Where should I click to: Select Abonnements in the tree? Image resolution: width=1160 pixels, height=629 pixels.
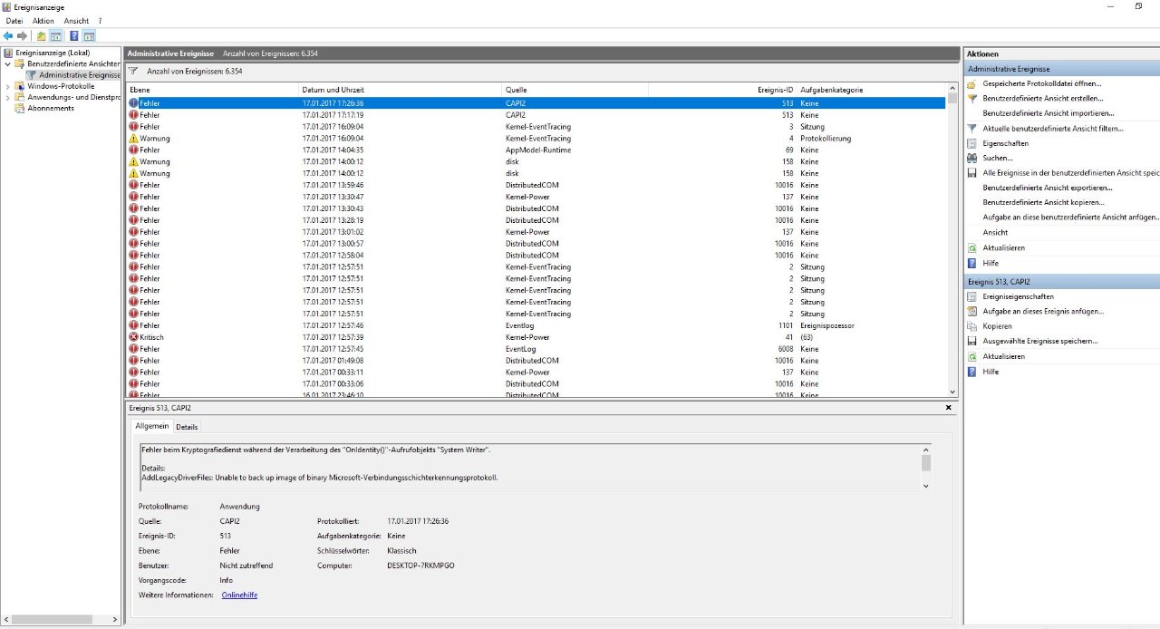pyautogui.click(x=51, y=108)
